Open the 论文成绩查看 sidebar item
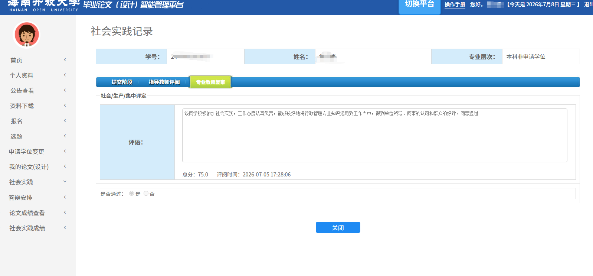The height and width of the screenshot is (276, 593). click(x=27, y=213)
